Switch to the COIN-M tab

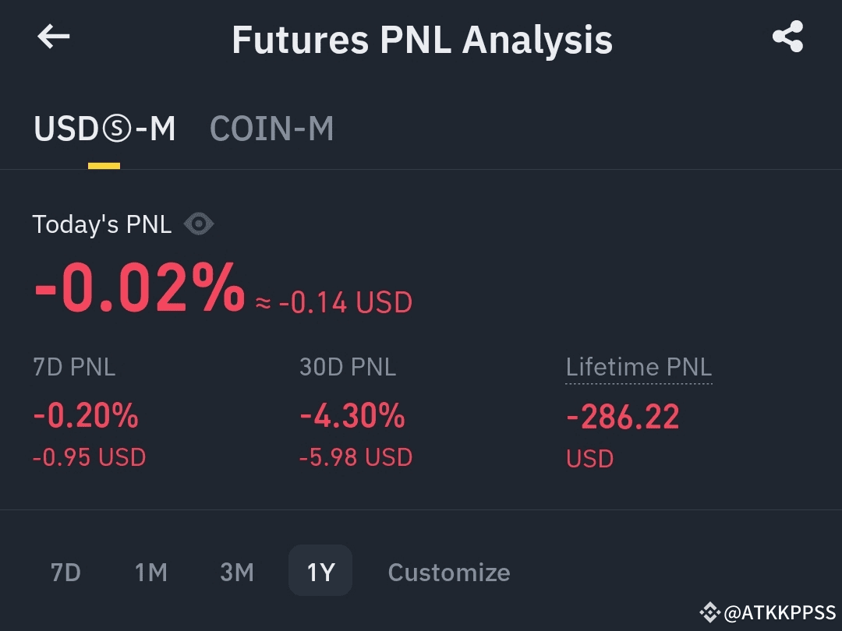click(272, 129)
